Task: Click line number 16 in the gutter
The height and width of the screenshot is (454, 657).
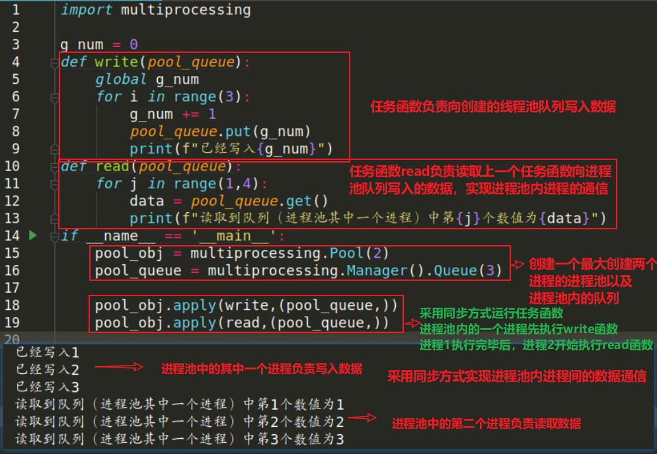Action: click(x=12, y=270)
